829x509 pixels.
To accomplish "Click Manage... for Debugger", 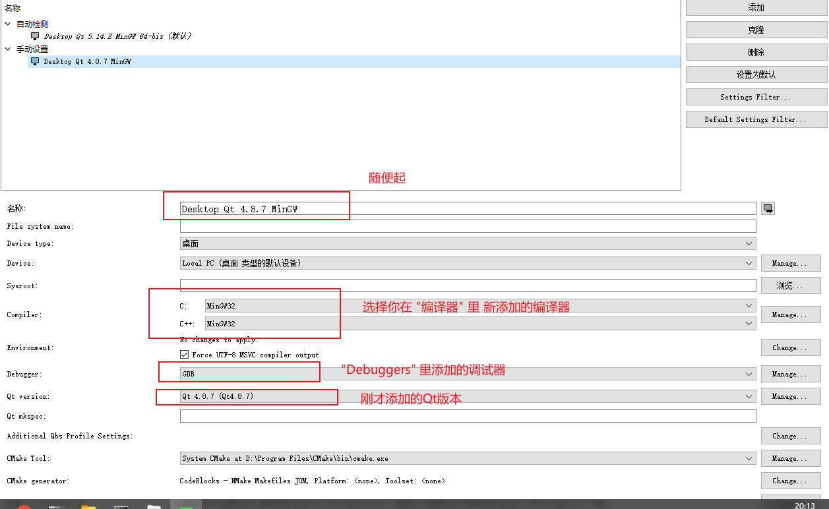I will click(791, 374).
